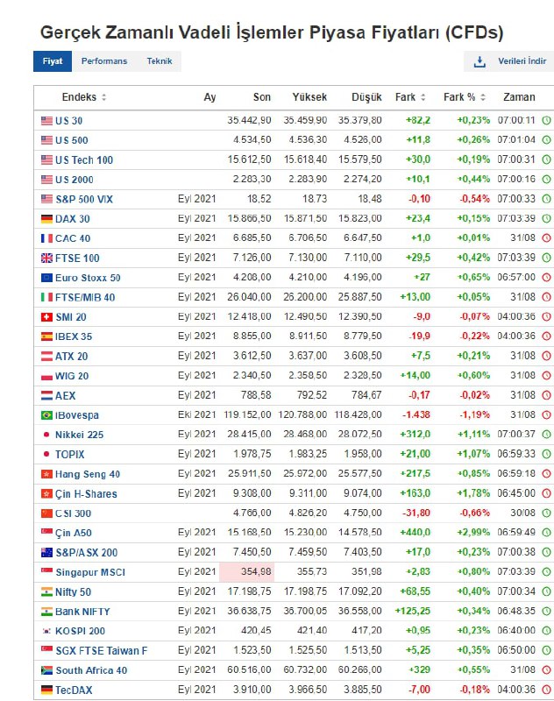Select iBovespa change value -1,19%
The height and width of the screenshot is (701, 554).
click(475, 414)
